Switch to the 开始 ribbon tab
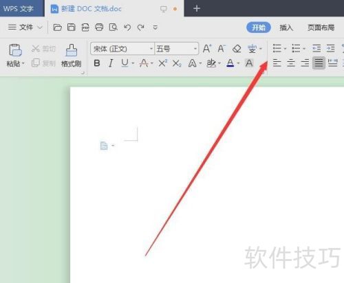 coord(259,27)
